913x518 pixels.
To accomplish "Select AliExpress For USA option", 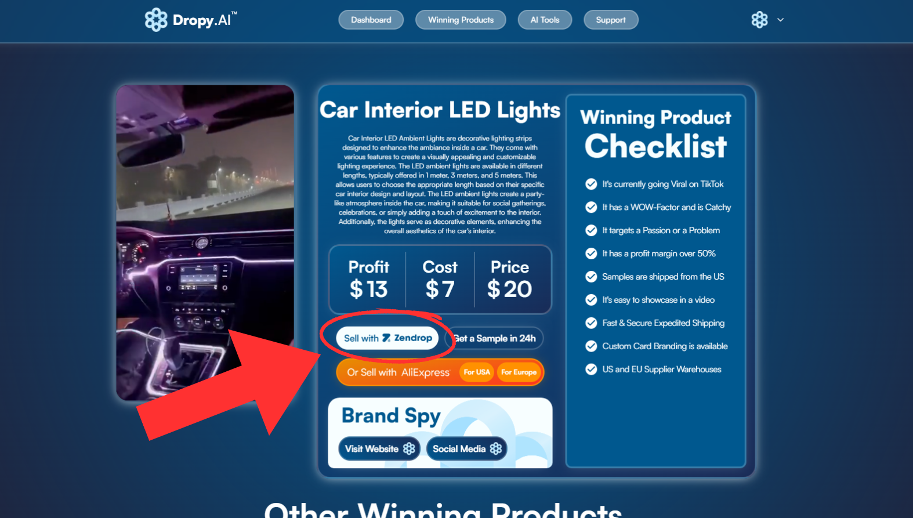I will click(477, 372).
